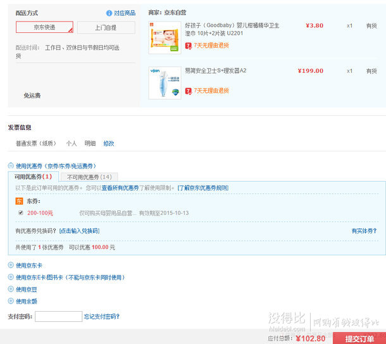Uncheck the 200-100元 coupon checkbox
This screenshot has width=386, height=344.
coord(21,213)
